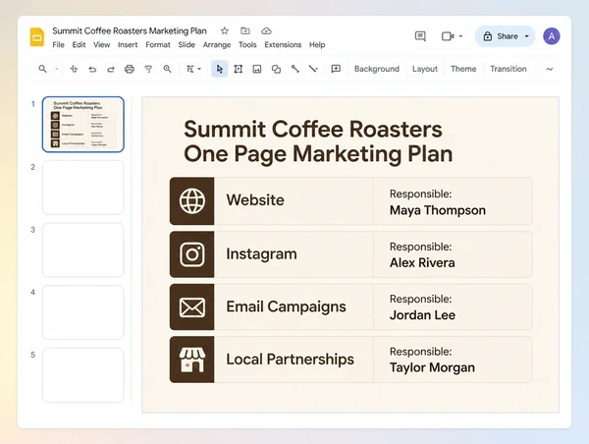Click the video camera meet icon
This screenshot has width=589, height=444.
pos(448,36)
